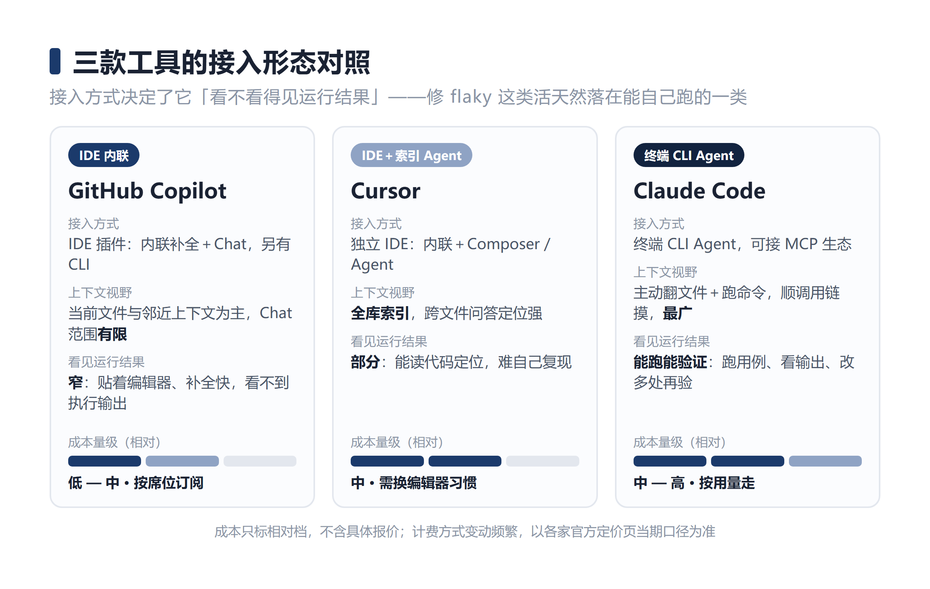The image size is (930, 589).
Task: Click the IDE + 索引 Agent badge
Action: coord(411,155)
